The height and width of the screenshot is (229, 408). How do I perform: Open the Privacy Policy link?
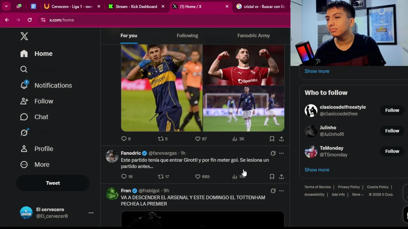[x=349, y=187]
